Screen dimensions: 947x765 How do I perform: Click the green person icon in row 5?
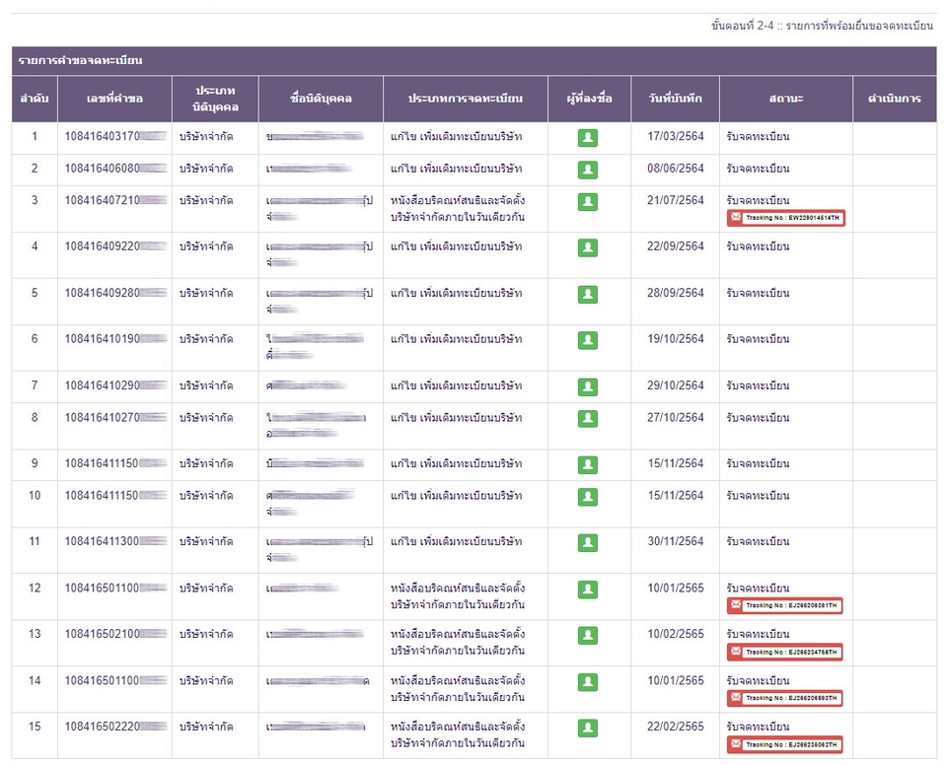(x=588, y=294)
